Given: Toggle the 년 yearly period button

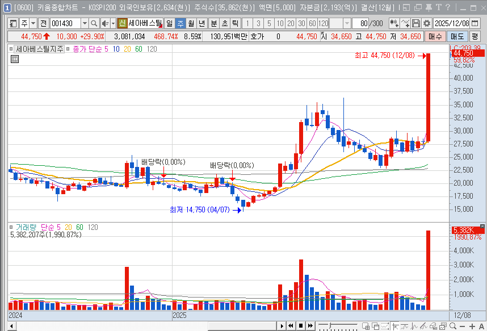Looking at the screenshot, I should pos(202,23).
